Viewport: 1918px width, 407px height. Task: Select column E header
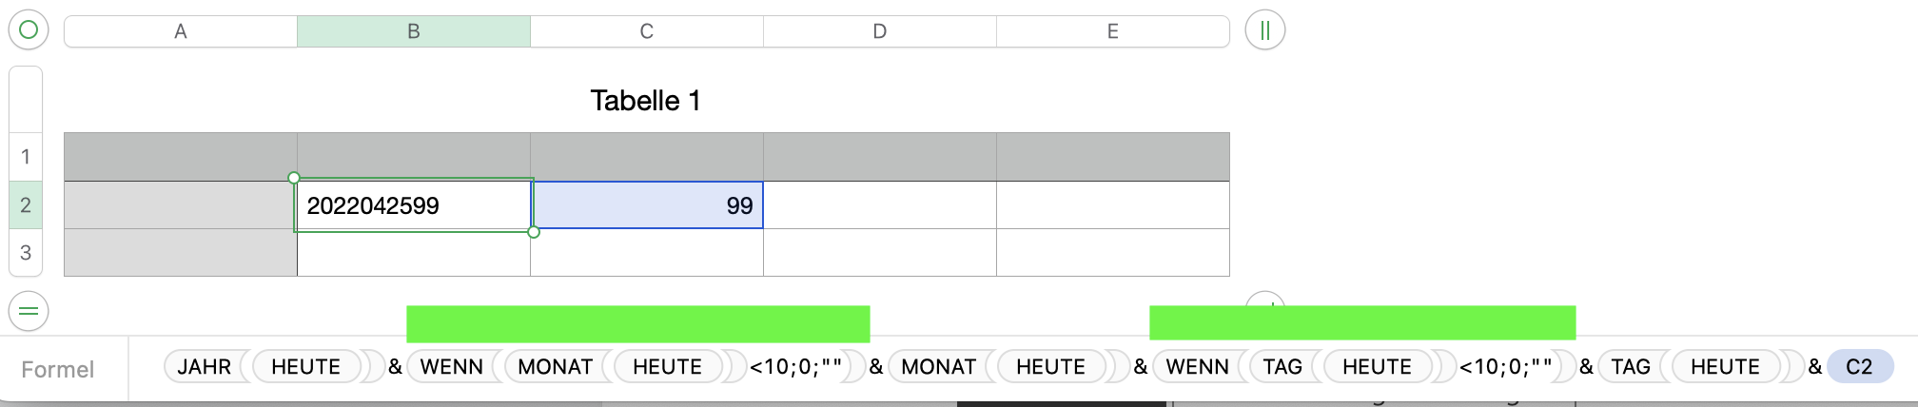[x=1113, y=31]
